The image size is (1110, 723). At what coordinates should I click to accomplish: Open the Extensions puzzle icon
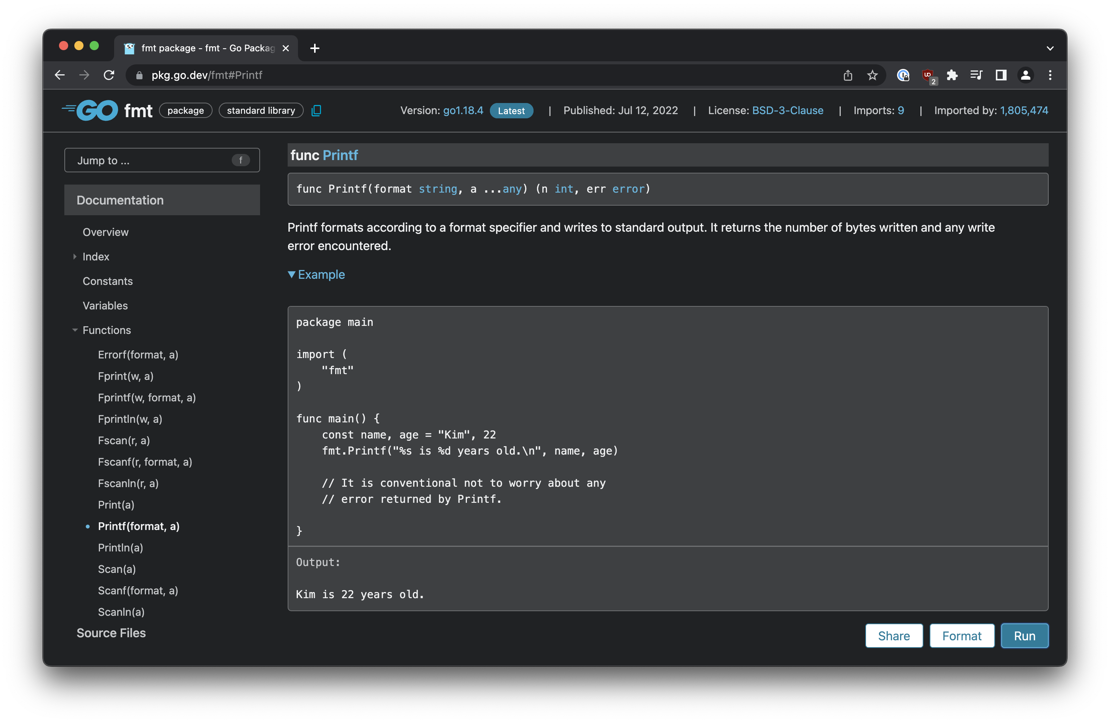click(x=952, y=75)
